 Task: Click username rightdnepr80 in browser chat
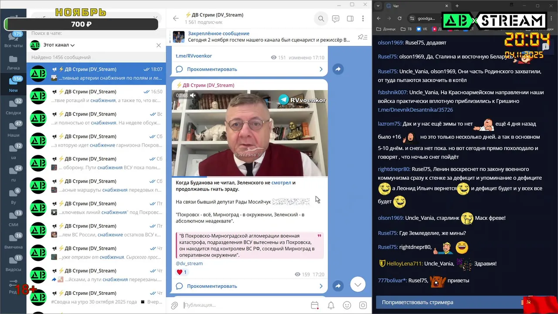point(394,169)
